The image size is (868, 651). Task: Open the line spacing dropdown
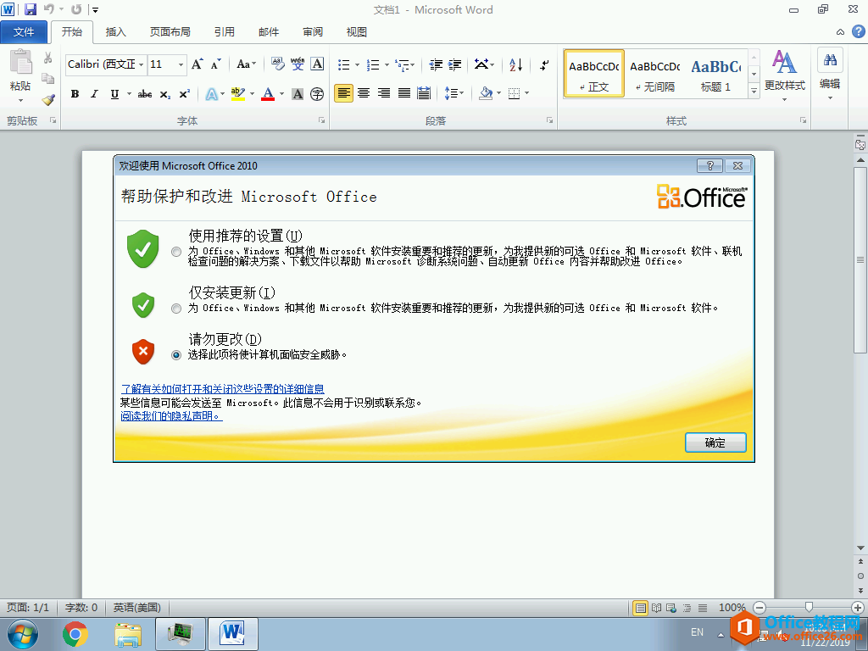454,93
